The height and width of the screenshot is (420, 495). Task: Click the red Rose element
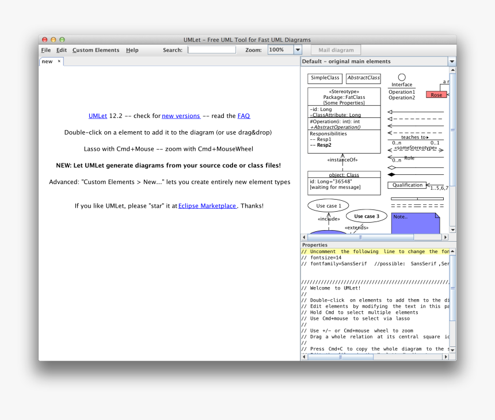point(436,94)
